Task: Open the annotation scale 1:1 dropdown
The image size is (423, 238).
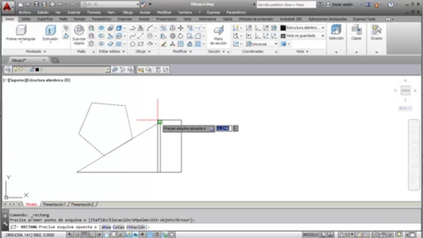Action: click(x=349, y=234)
